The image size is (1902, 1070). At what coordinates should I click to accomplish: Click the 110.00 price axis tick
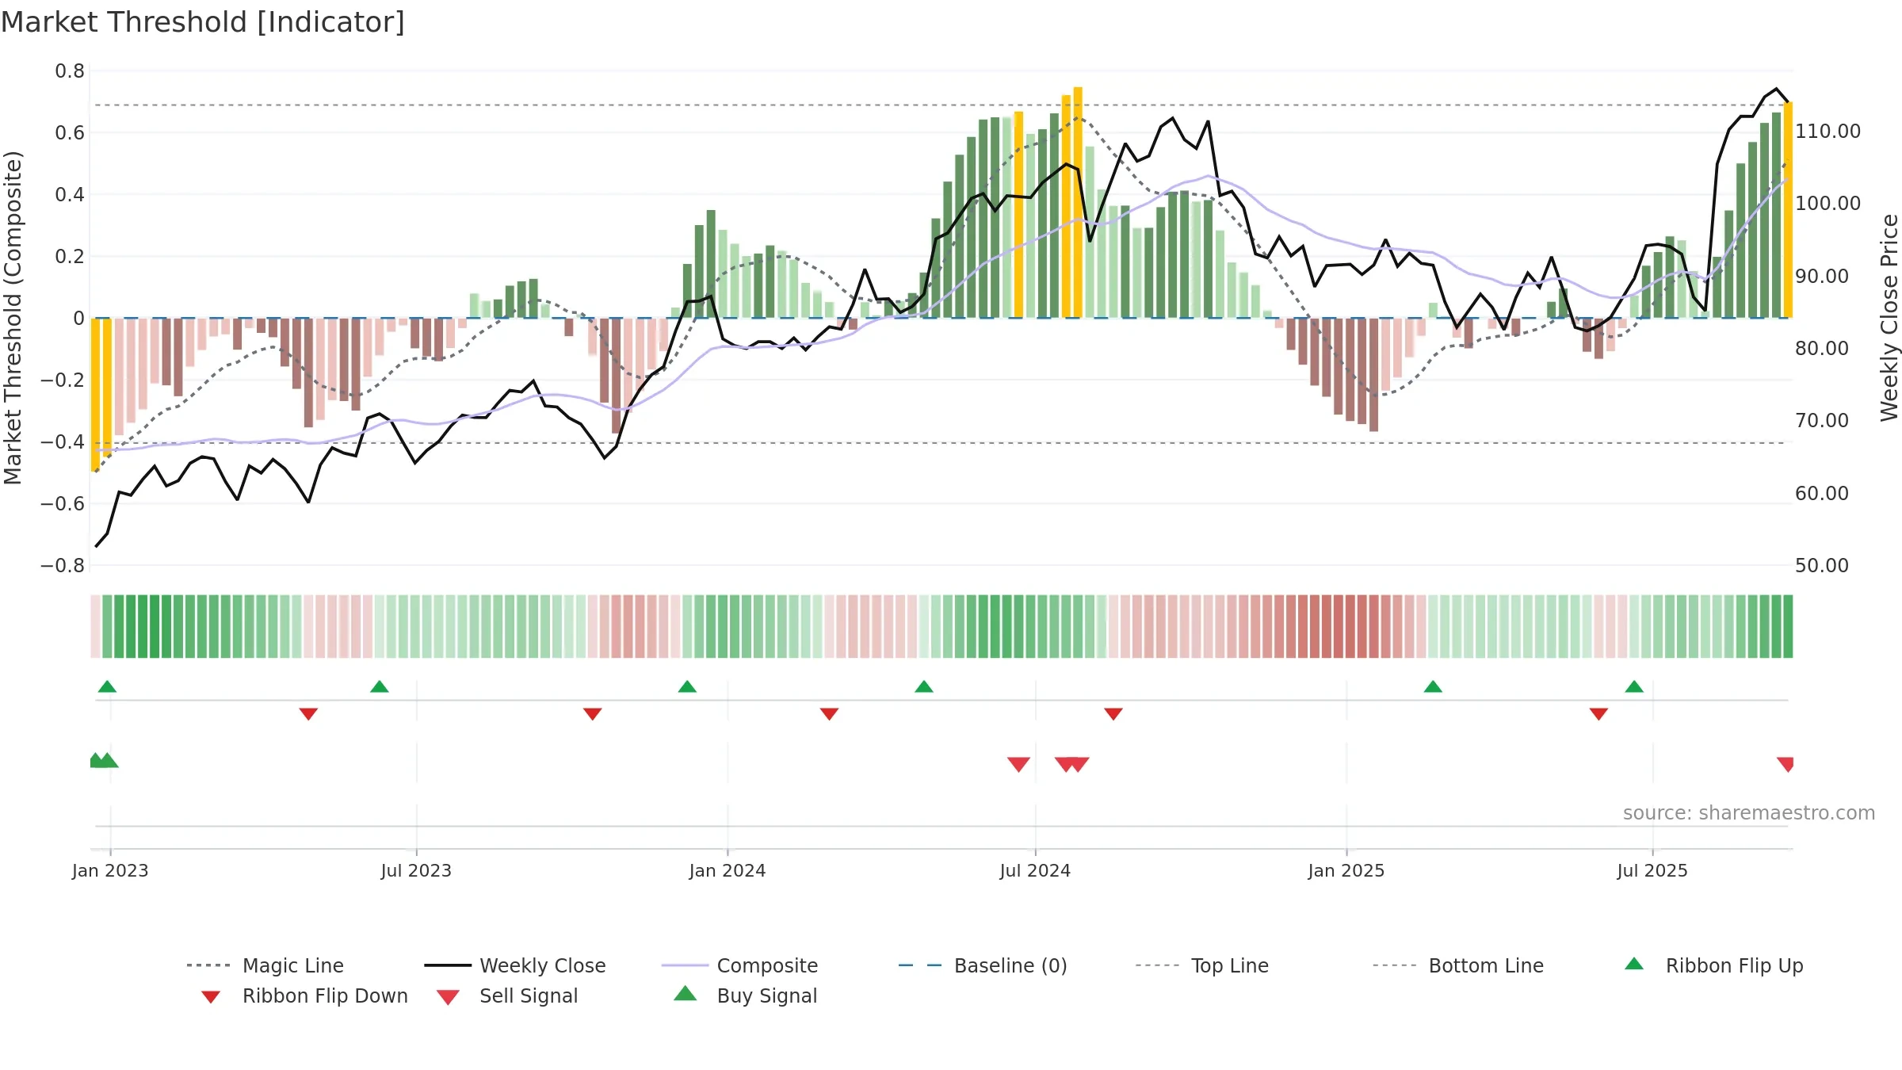tap(1828, 131)
